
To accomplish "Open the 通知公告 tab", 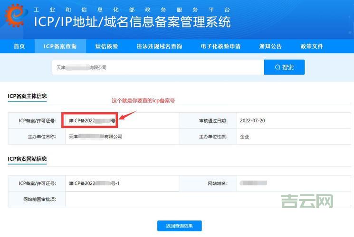I will point(270,46).
